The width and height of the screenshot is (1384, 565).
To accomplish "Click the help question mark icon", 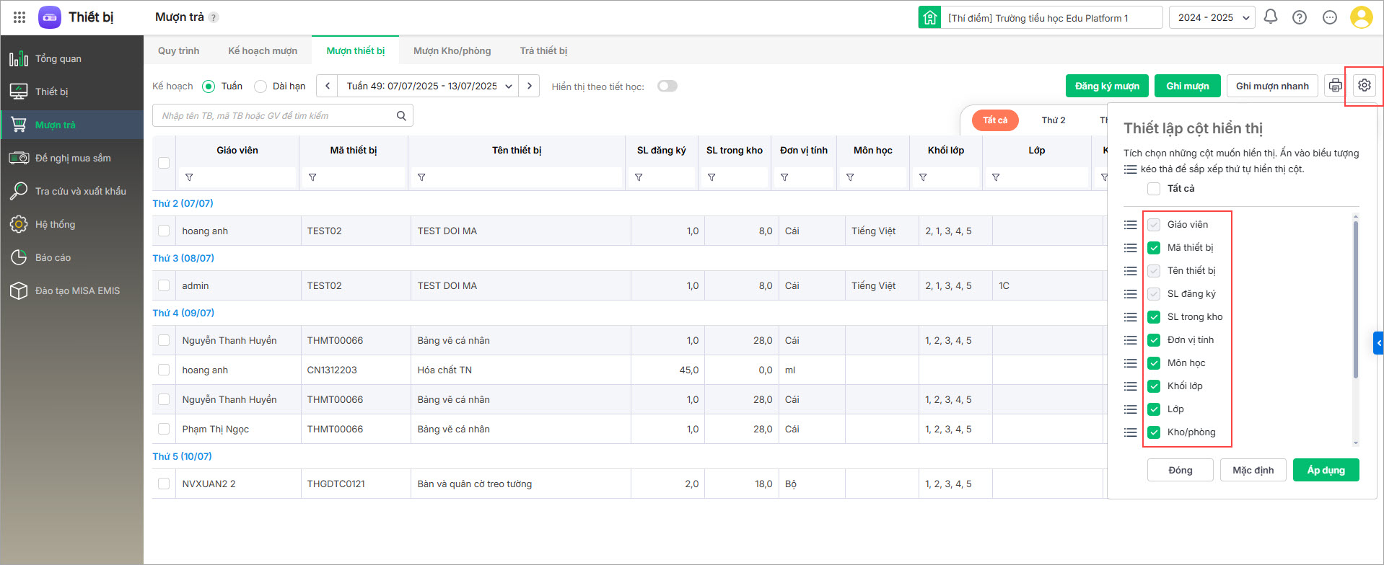I will click(x=1300, y=17).
